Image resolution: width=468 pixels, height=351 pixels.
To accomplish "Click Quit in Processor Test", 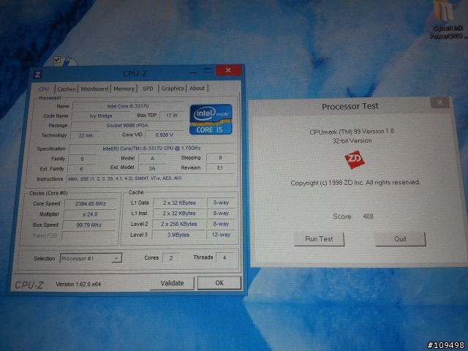I will [x=400, y=239].
